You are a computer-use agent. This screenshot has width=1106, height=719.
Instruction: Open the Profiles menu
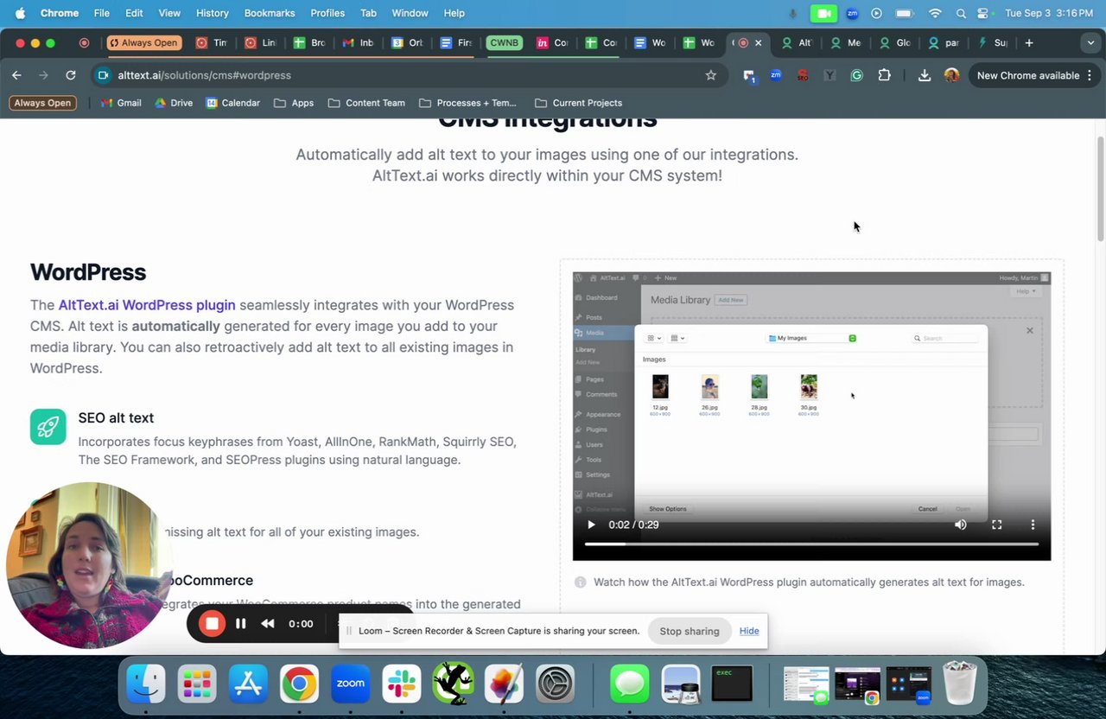[x=327, y=13]
